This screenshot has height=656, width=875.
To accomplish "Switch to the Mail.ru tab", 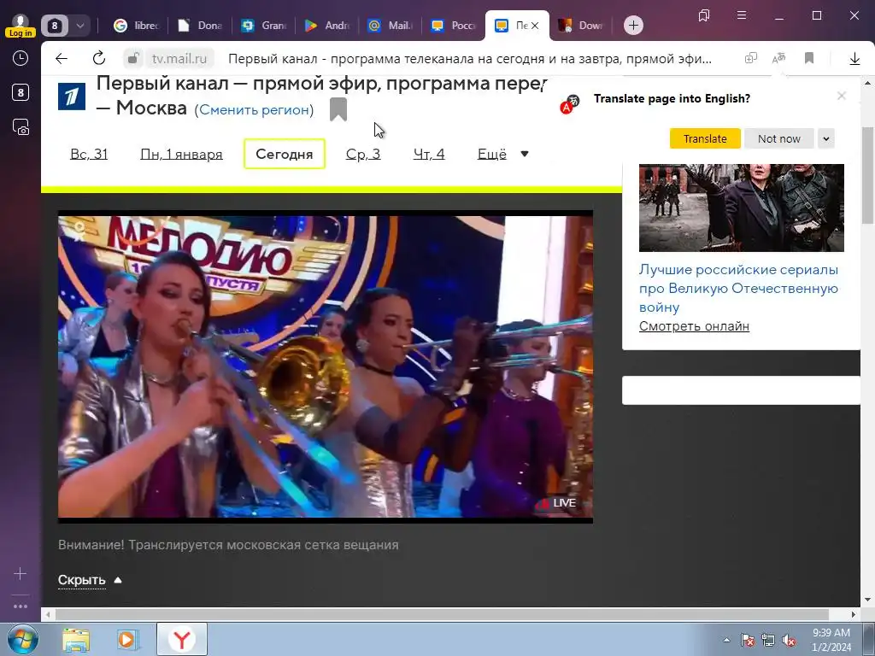I will click(390, 26).
